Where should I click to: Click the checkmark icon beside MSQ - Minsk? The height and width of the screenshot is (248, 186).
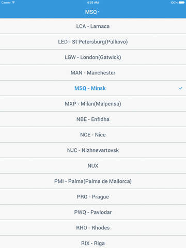click(x=180, y=88)
